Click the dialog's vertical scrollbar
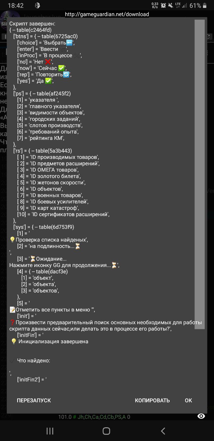Screen dimensions: 214x441 point(200,174)
